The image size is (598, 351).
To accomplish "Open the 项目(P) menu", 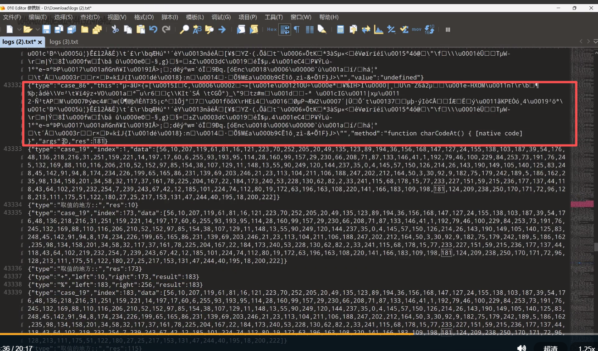I will coord(248,17).
